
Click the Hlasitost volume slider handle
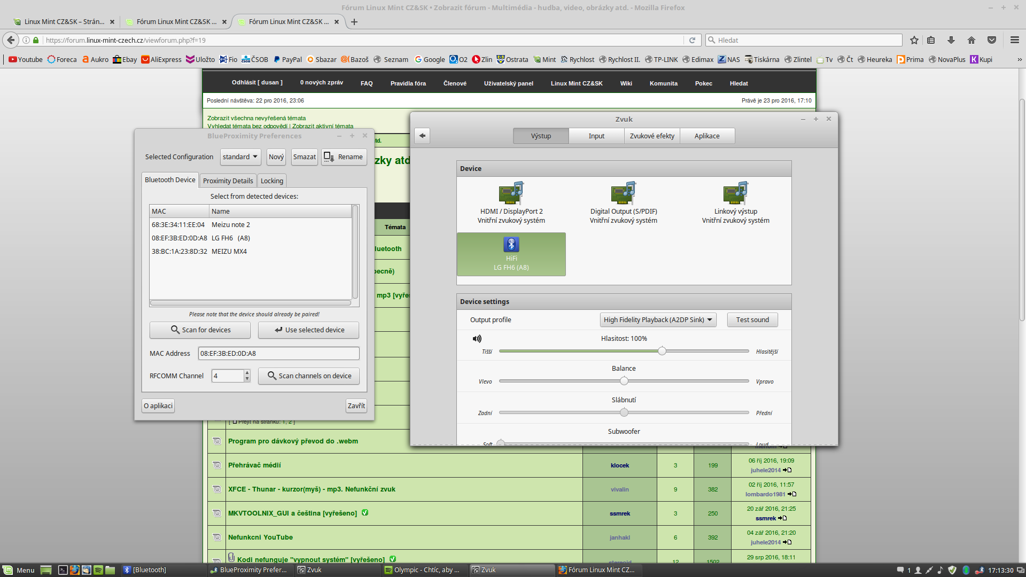[662, 351]
